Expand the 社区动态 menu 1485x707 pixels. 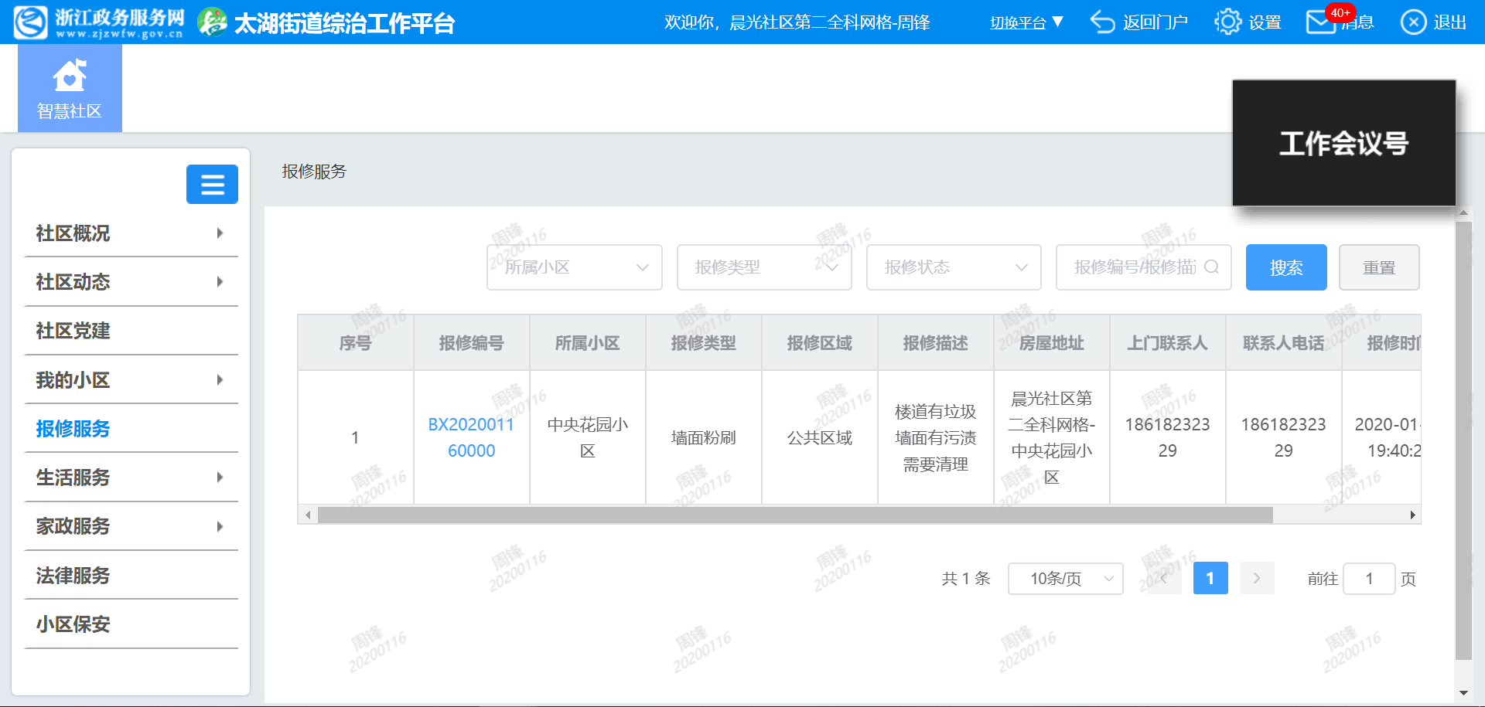pos(131,281)
